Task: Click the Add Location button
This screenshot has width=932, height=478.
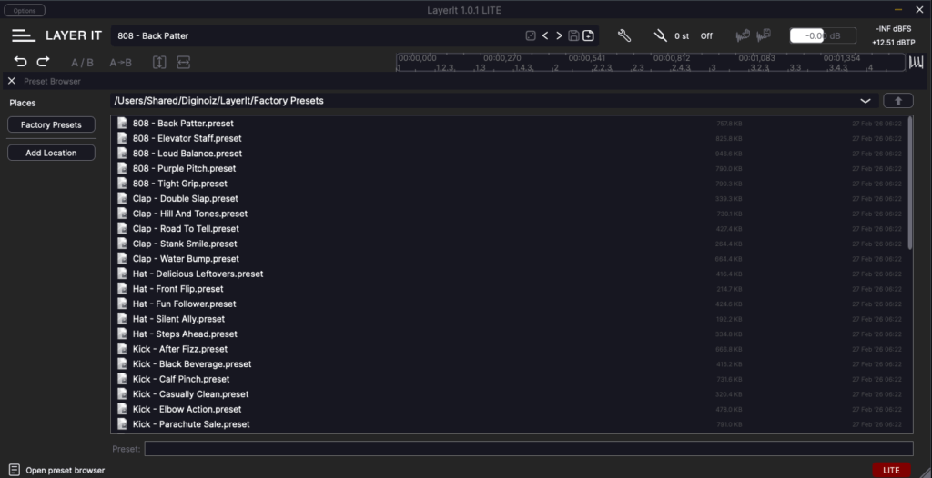Action: pos(51,153)
